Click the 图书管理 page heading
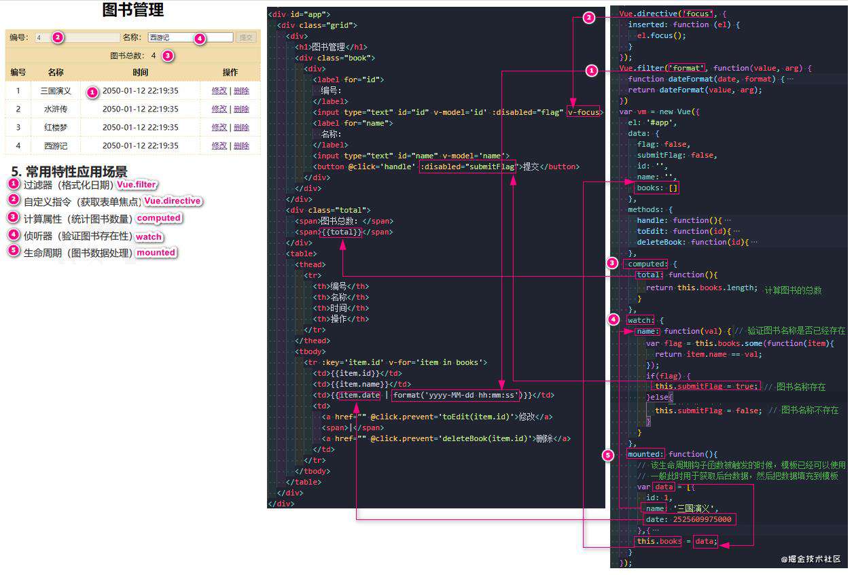 click(133, 10)
